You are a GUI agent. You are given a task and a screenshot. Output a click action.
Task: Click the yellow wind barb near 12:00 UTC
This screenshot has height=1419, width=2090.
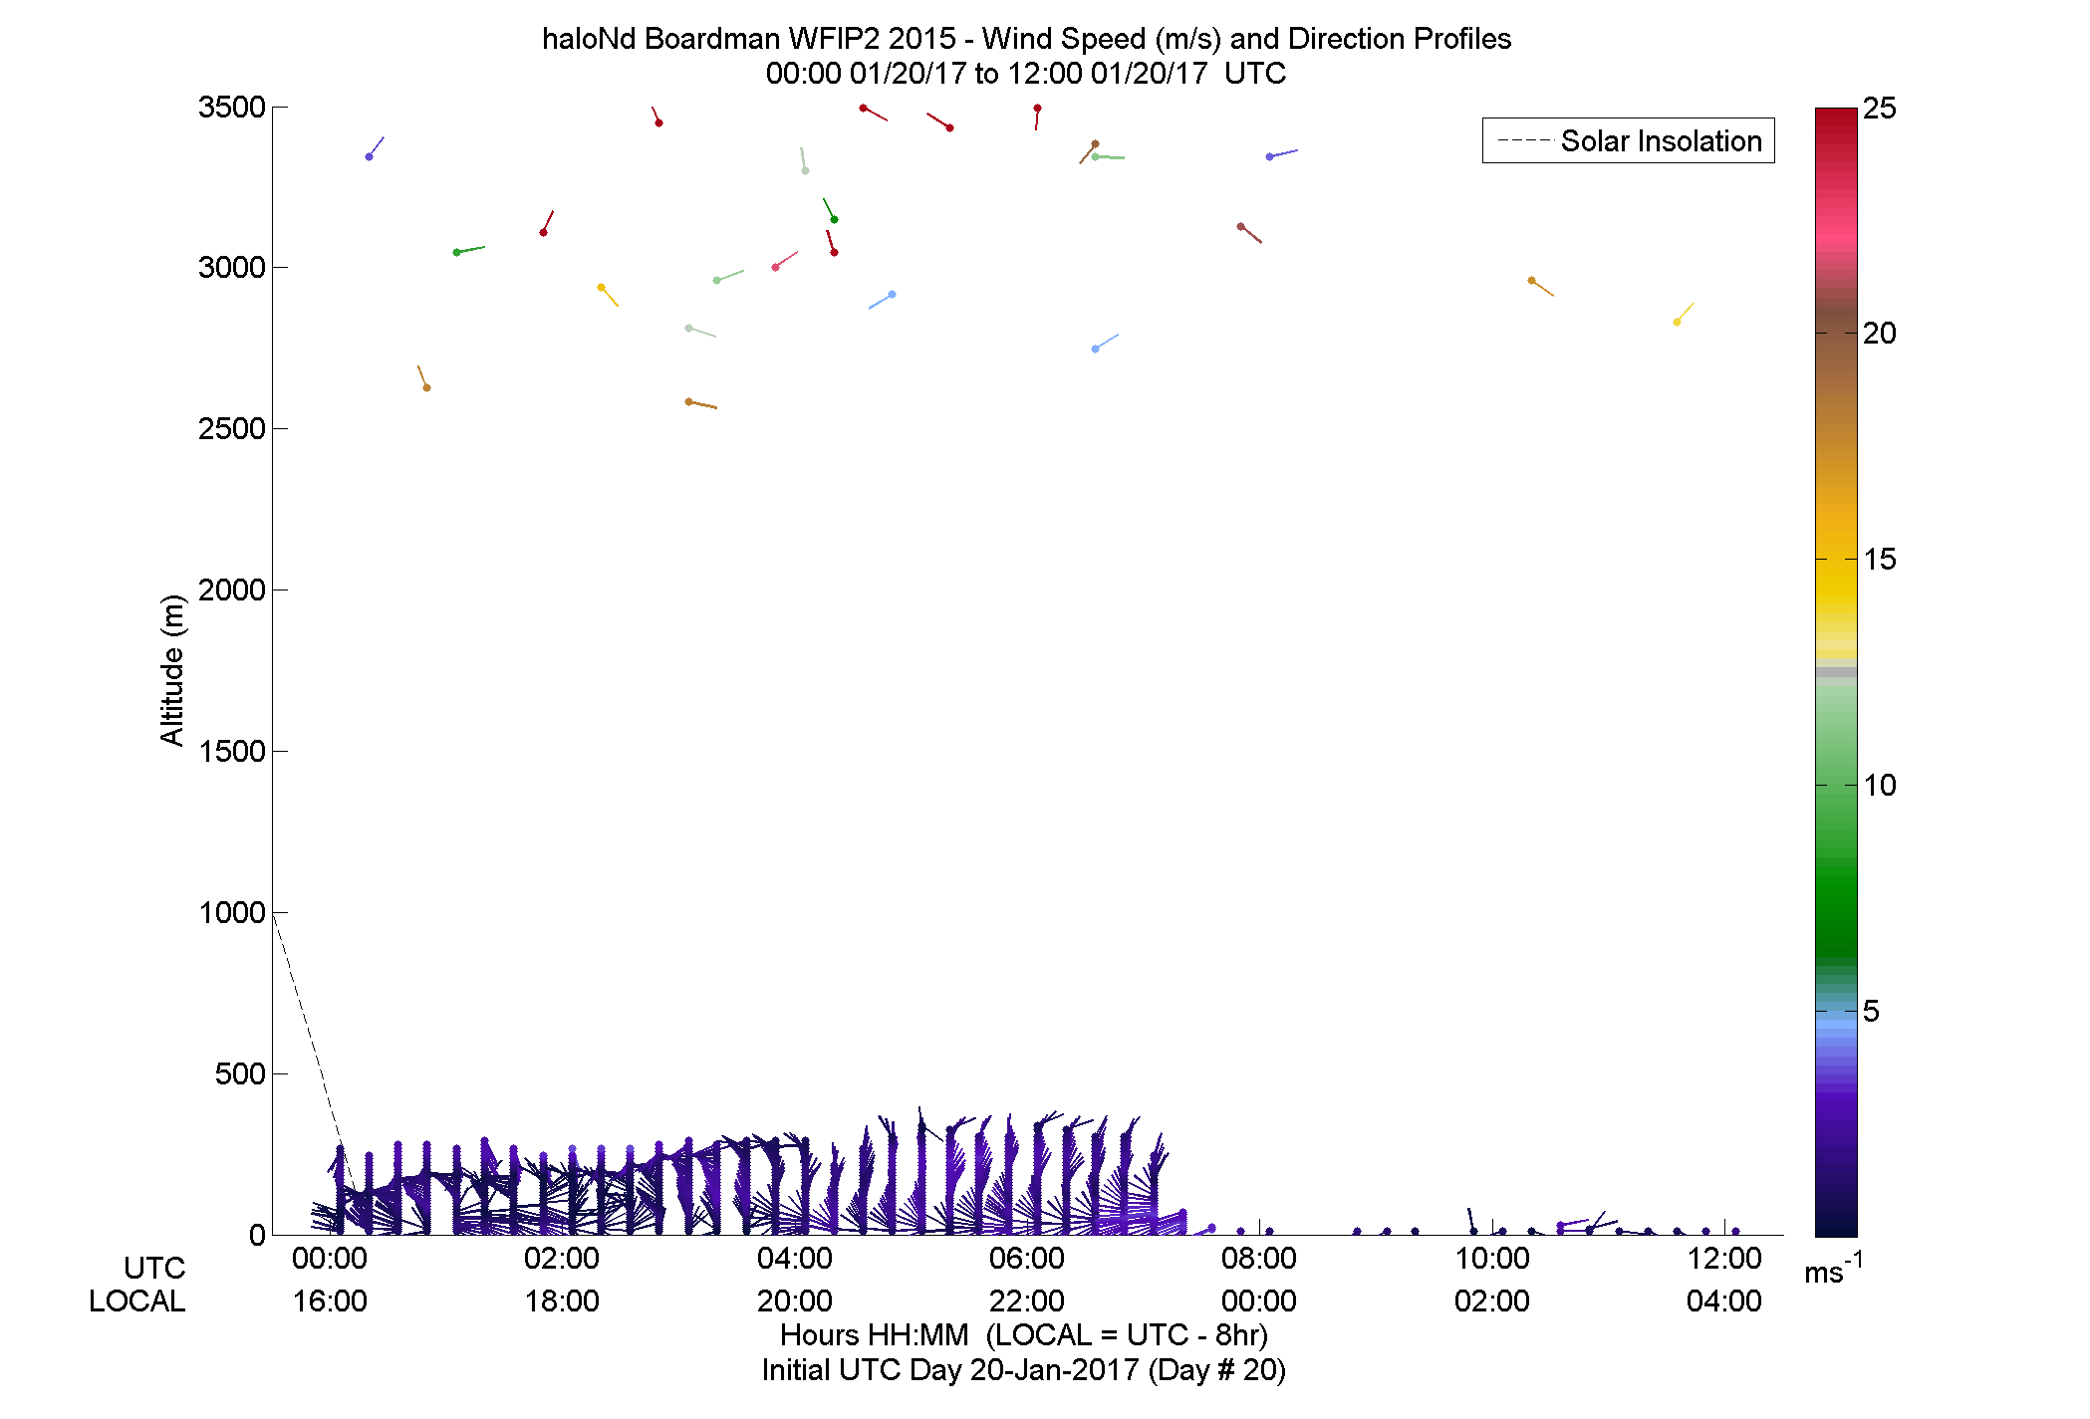pos(1685,313)
